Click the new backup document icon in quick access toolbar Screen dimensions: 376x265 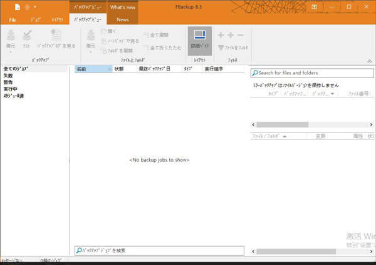[18, 7]
